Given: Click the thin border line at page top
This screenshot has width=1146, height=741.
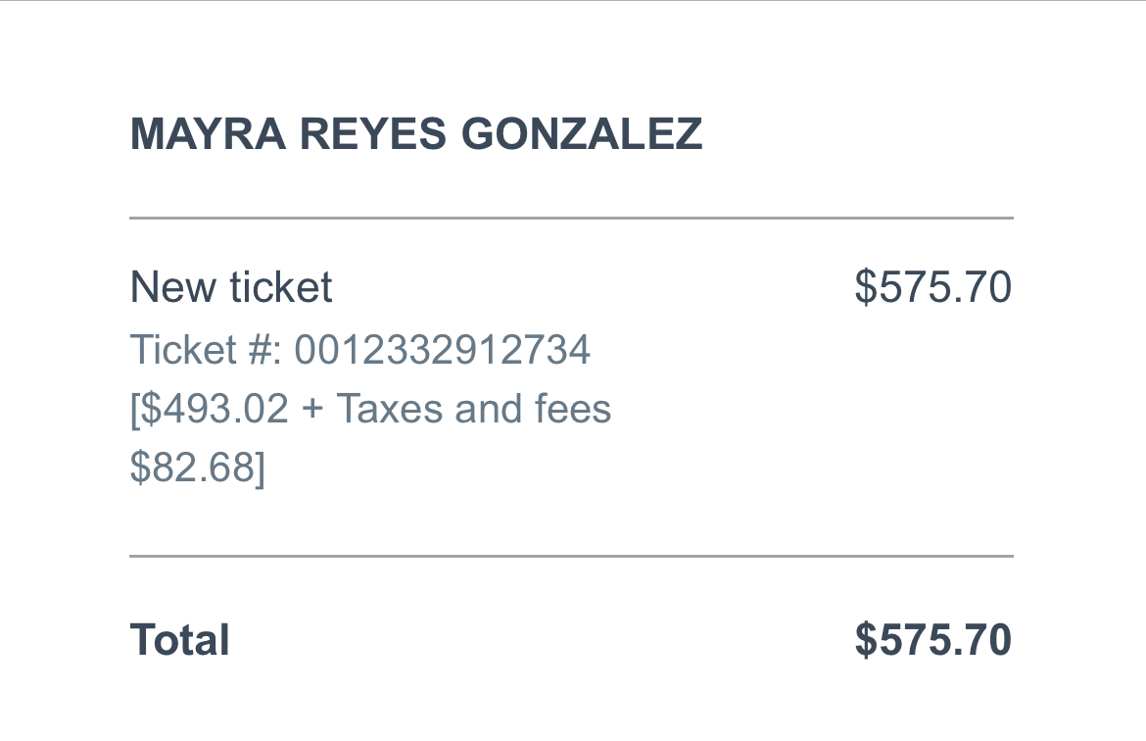Looking at the screenshot, I should coord(573,1).
